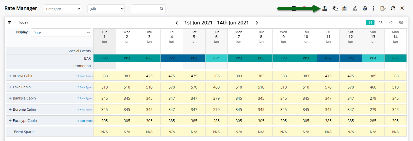Open the dollar rate adjustment icon
Viewport: 413px width, 141px height.
tap(324, 8)
